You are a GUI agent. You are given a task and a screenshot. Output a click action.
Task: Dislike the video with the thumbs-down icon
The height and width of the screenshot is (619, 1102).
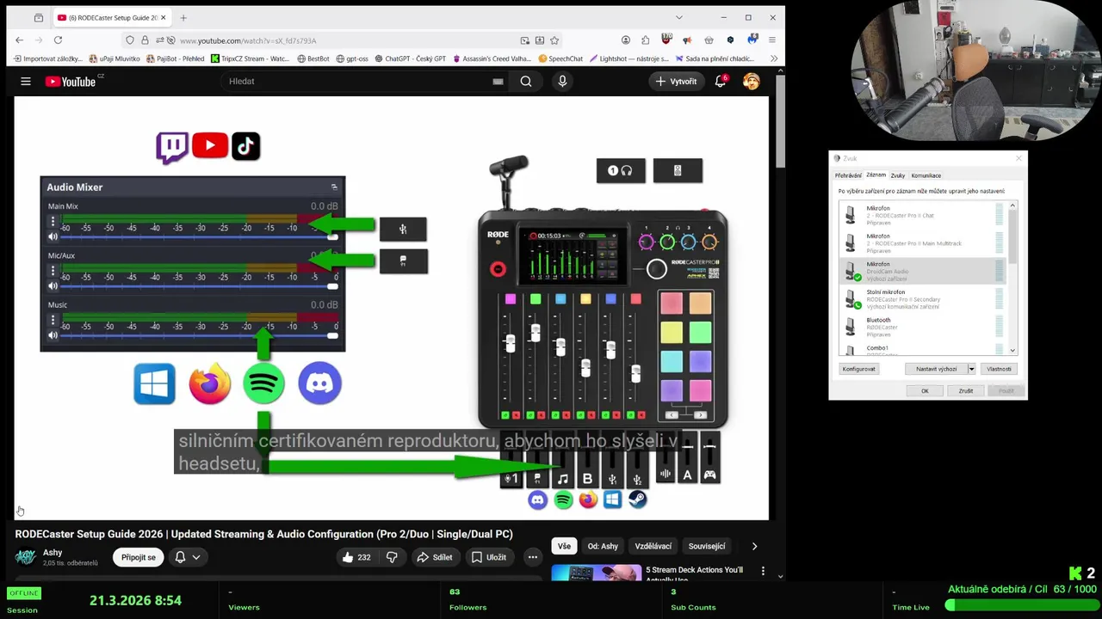coord(392,557)
